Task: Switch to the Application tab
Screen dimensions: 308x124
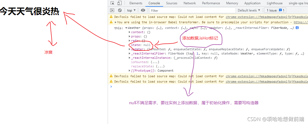Action: pos(252,3)
